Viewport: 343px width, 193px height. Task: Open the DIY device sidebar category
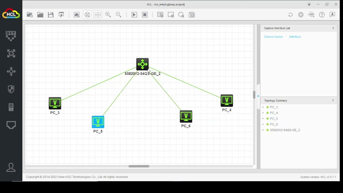click(x=11, y=36)
